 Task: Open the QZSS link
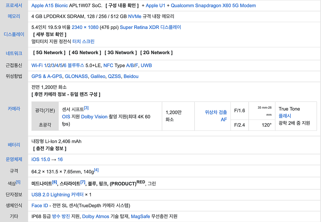coord(114,76)
